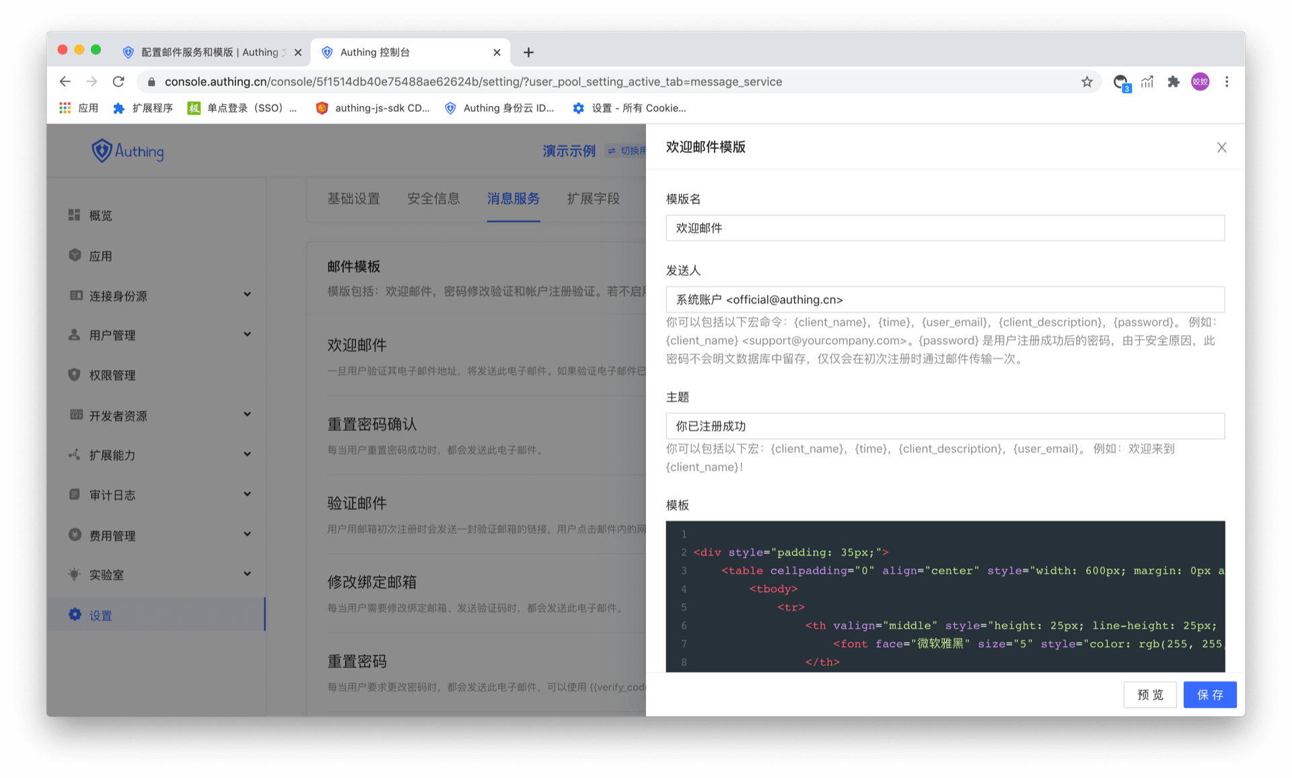The height and width of the screenshot is (778, 1292).
Task: Open the browser extensions puzzle icon
Action: point(1174,81)
